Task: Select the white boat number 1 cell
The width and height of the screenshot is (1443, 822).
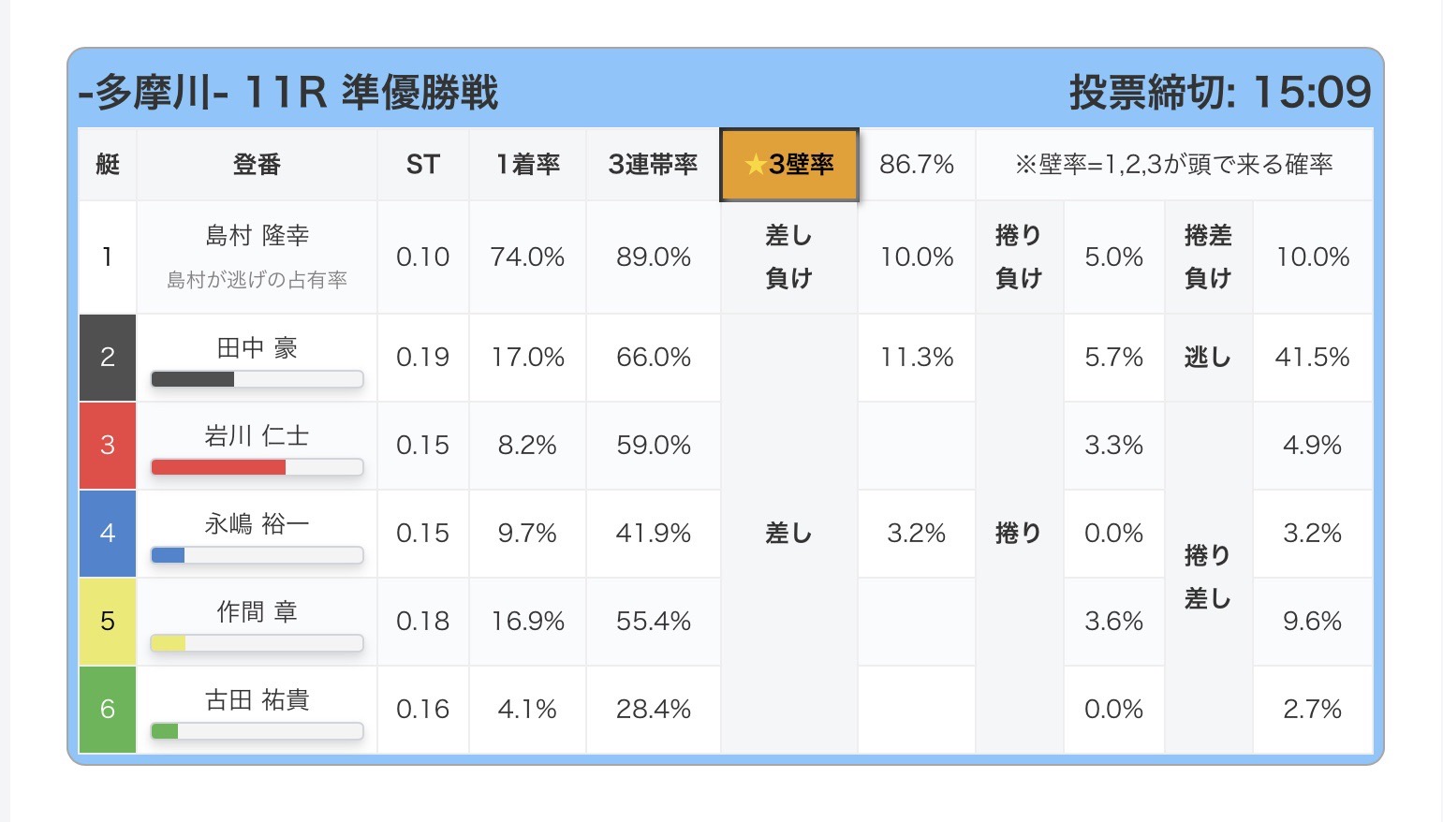Action: (x=108, y=257)
